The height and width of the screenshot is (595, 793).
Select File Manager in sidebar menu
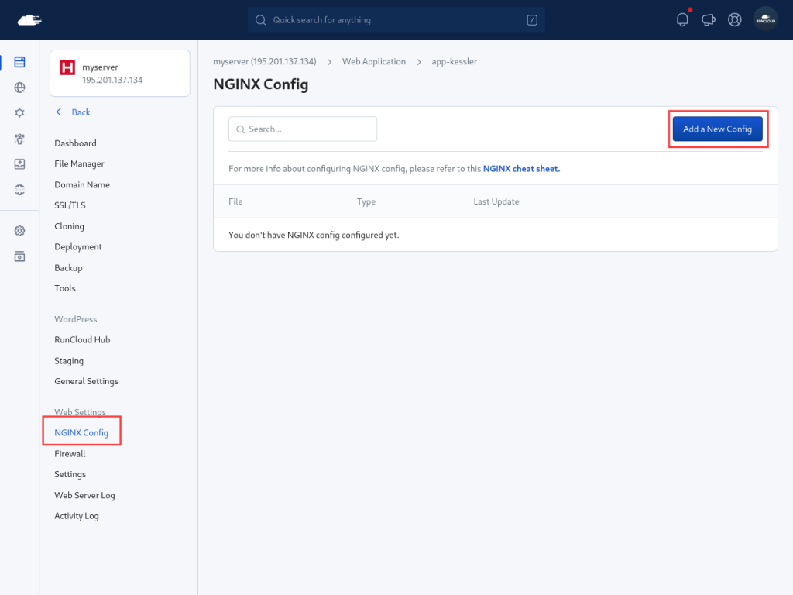pyautogui.click(x=79, y=163)
